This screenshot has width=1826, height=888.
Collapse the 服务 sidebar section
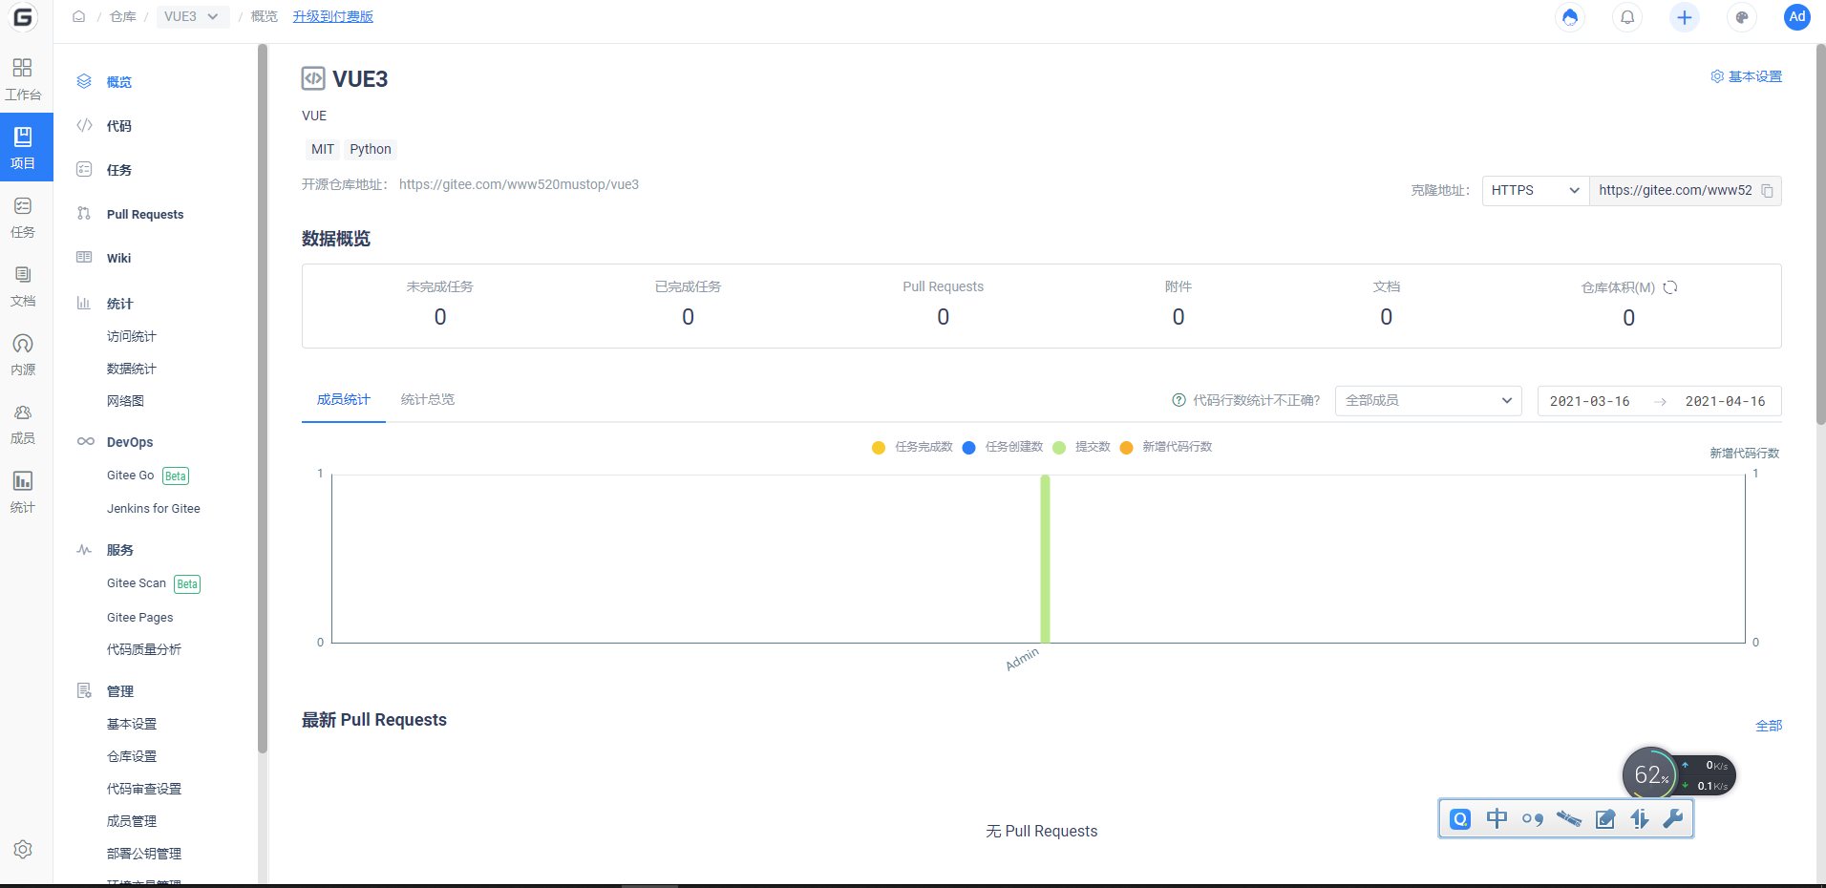[119, 550]
